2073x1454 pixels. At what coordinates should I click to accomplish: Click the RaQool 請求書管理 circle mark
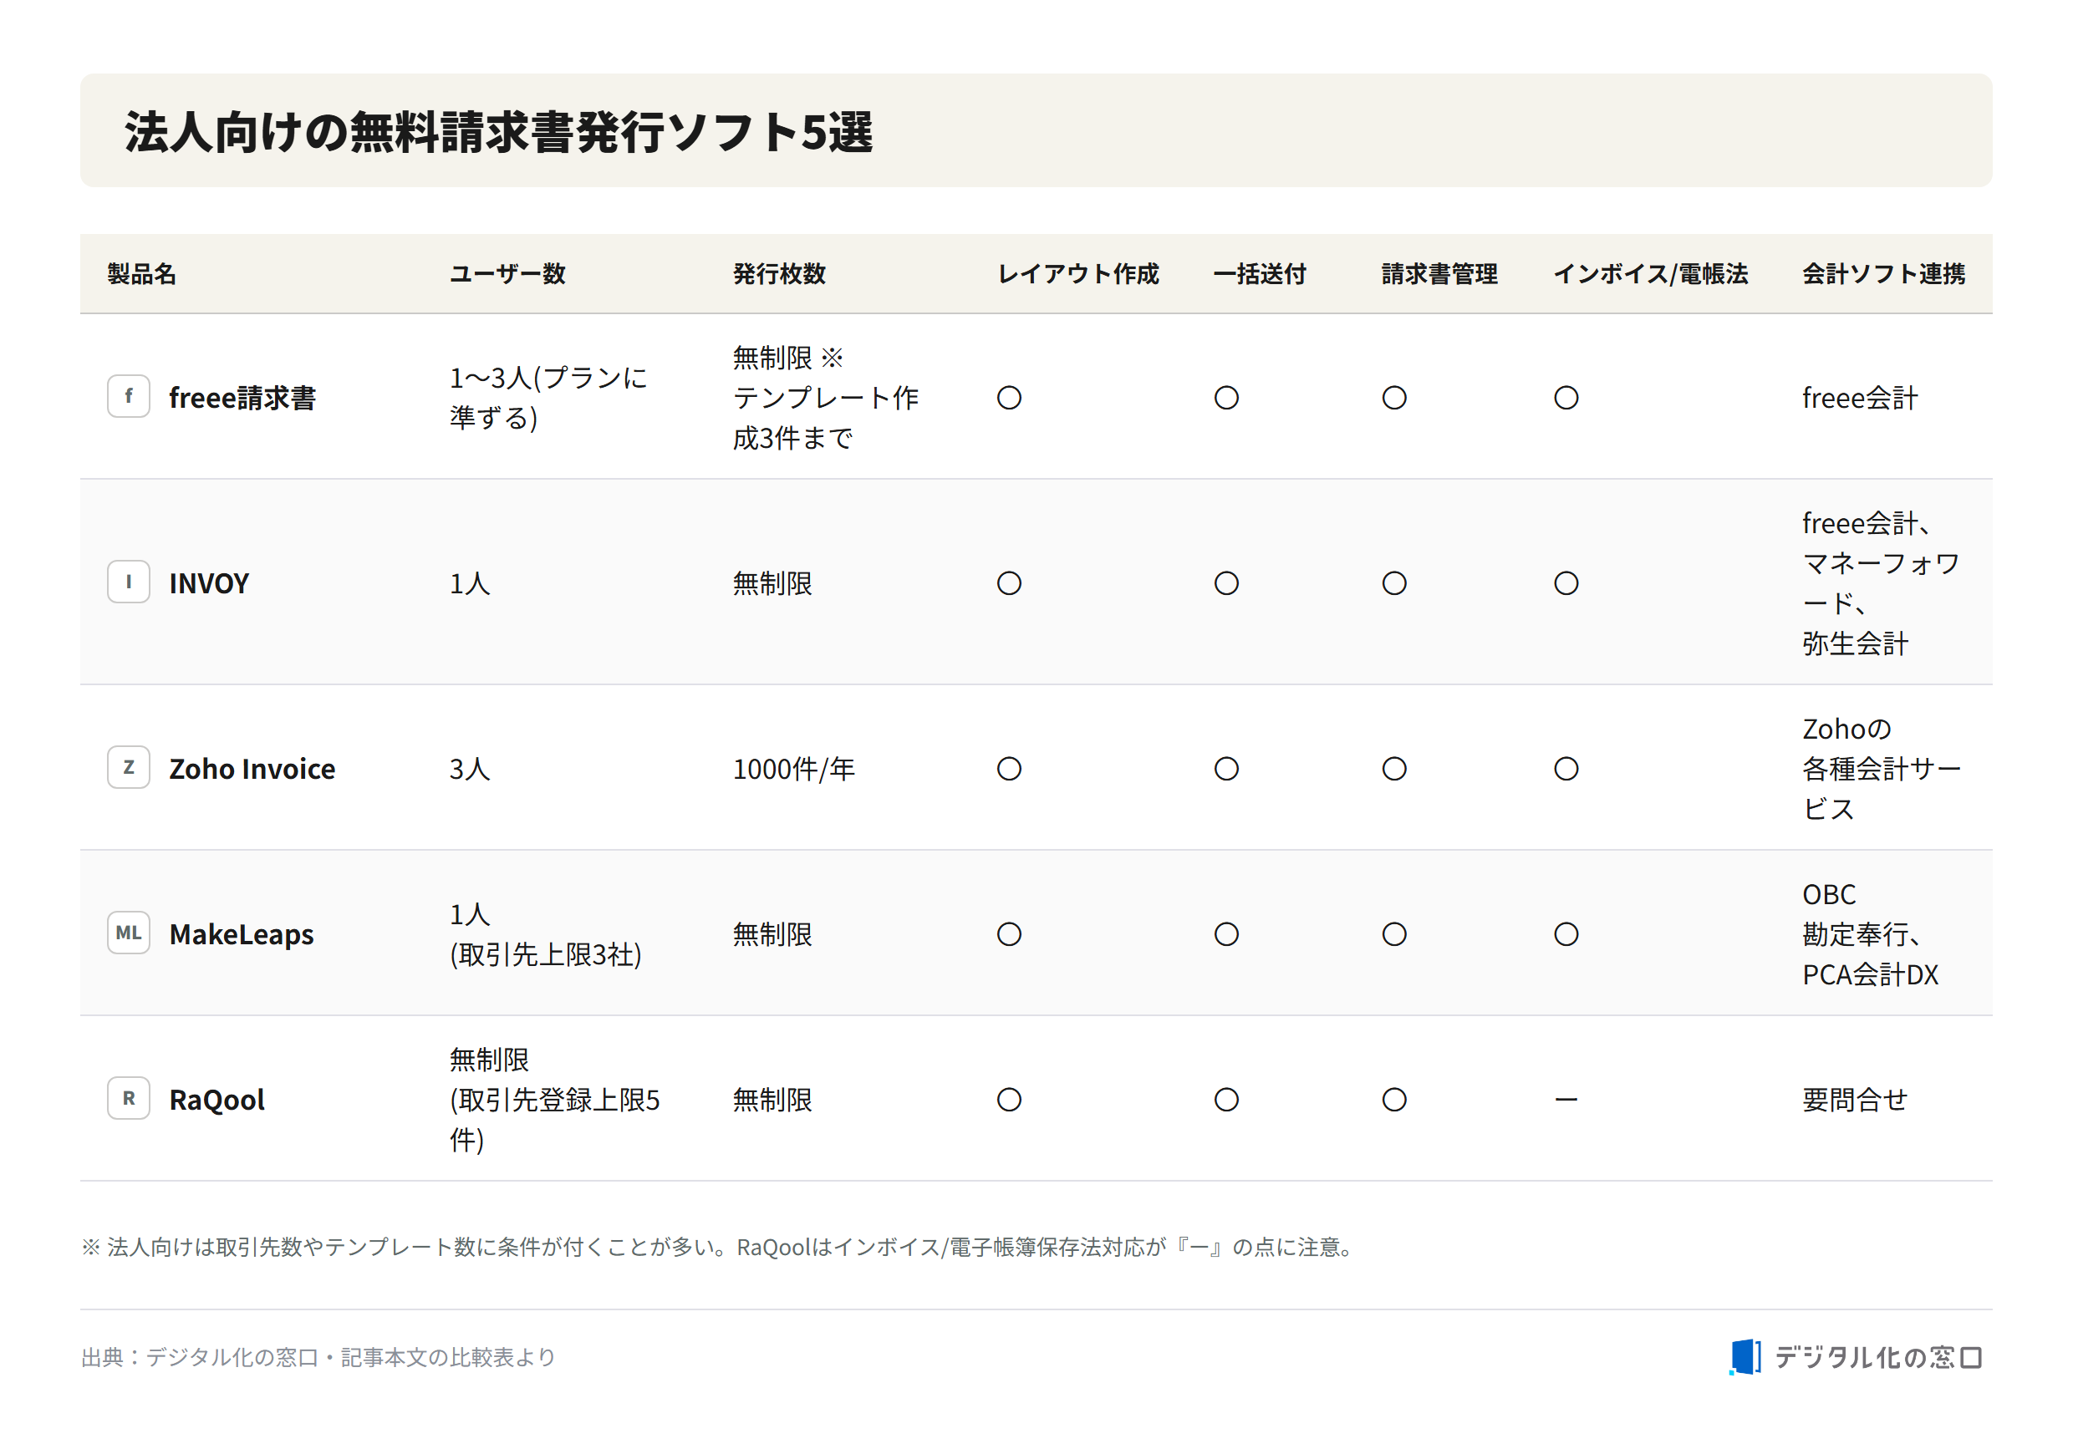coord(1394,1101)
